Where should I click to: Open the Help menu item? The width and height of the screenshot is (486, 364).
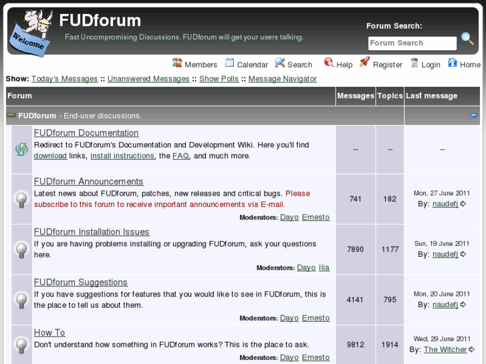tap(344, 65)
